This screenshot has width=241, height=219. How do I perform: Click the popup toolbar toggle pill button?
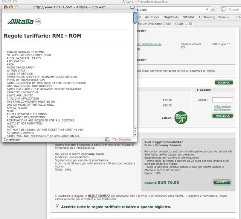click(x=132, y=7)
